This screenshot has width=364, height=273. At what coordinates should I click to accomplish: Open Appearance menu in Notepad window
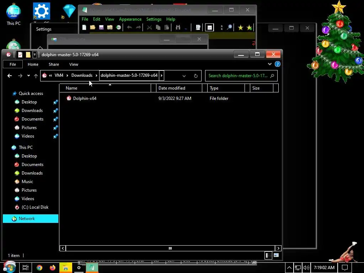pos(130,19)
